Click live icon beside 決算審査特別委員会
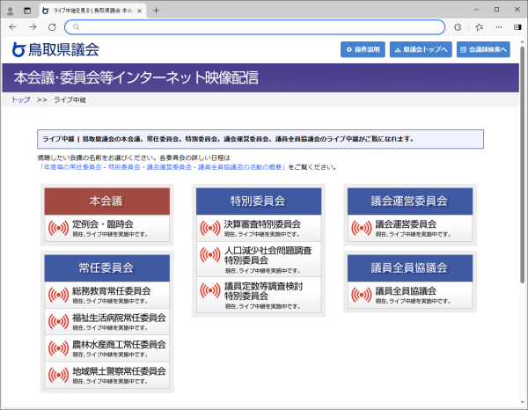The image size is (528, 410). [x=210, y=228]
